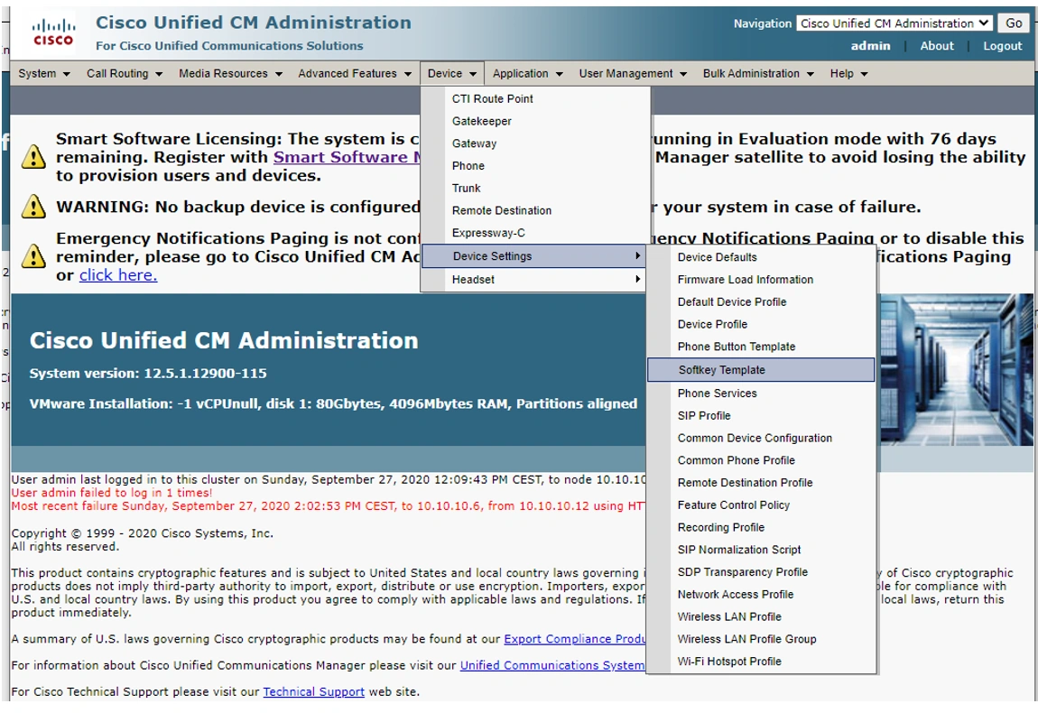The image size is (1038, 713).
Task: Click the Cisco logo in the header
Action: pyautogui.click(x=53, y=32)
